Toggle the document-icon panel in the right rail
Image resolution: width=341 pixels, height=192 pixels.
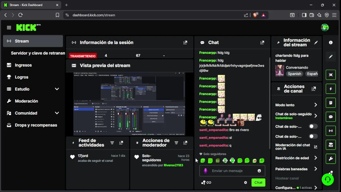tap(331, 103)
